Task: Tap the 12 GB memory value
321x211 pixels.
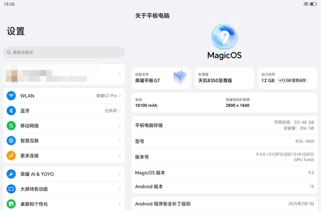Action: [x=268, y=80]
